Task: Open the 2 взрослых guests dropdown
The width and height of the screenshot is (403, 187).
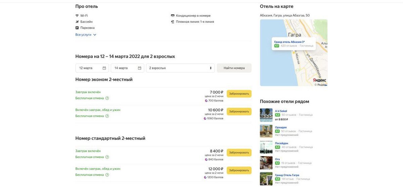Action: pos(180,68)
